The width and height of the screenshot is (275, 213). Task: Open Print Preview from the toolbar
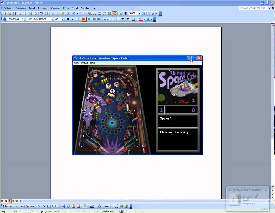tap(35, 14)
